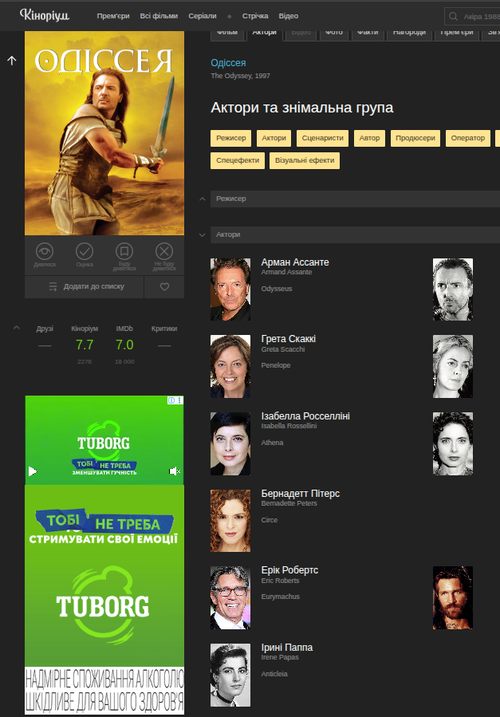This screenshot has width=500, height=717.
Task: Open Арман Ассанте actor photo
Action: [230, 290]
